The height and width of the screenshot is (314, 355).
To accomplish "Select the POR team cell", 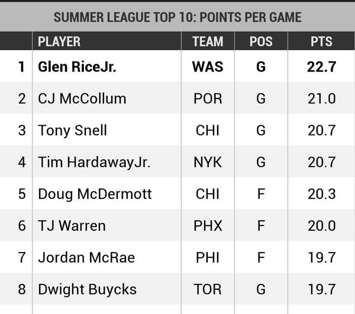I will point(208,99).
